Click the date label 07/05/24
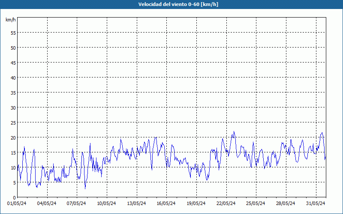Image resolution: width=343 pixels, height=214 pixels. (76, 203)
